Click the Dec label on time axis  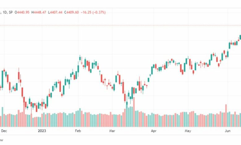pos(4,130)
